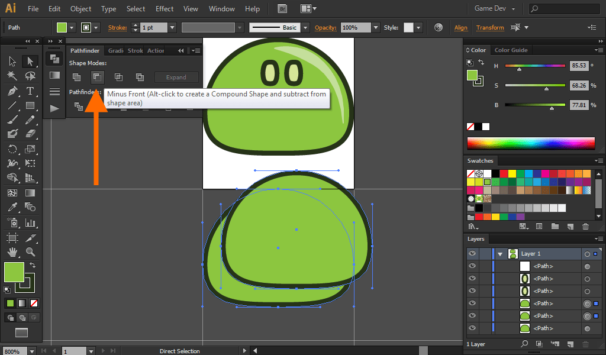
Task: Select the Pen tool
Action: pos(12,91)
